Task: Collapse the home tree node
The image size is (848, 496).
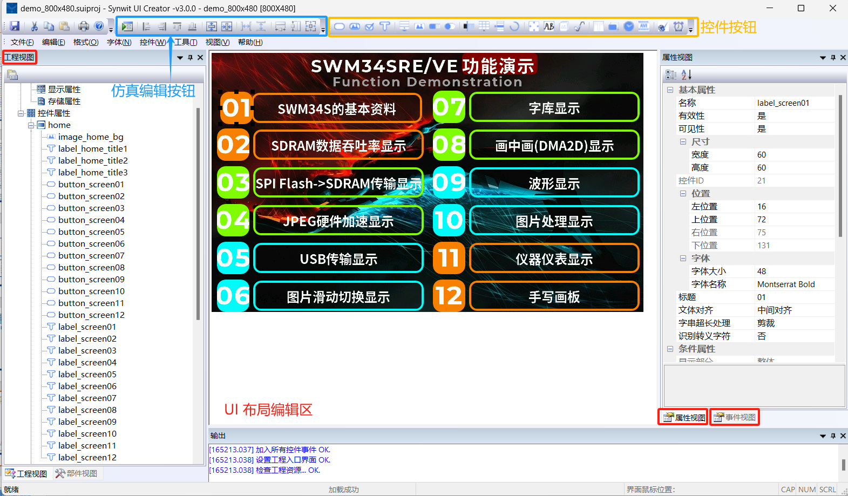Action: (x=31, y=125)
